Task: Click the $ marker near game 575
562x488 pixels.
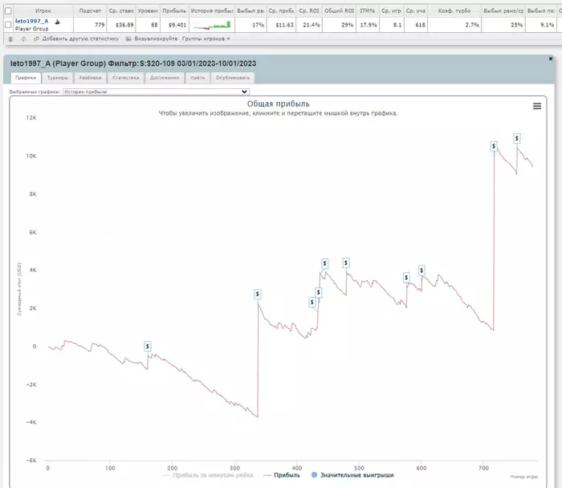Action: tap(406, 278)
